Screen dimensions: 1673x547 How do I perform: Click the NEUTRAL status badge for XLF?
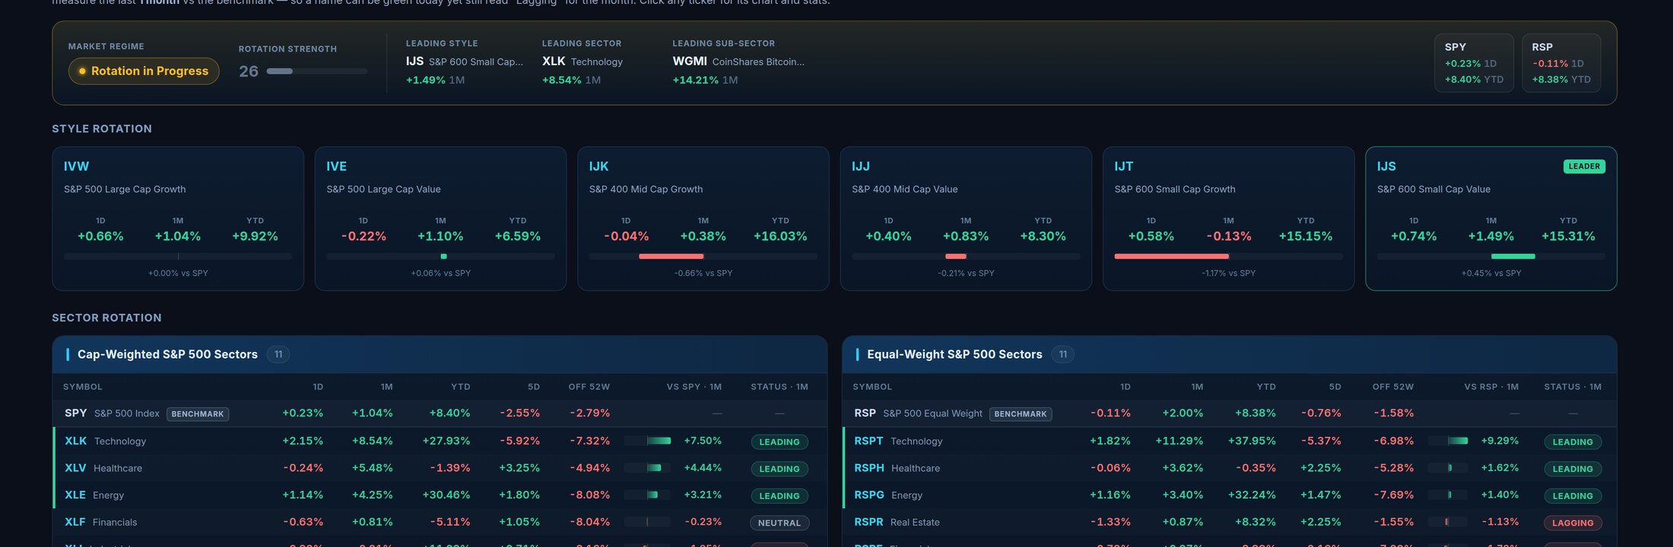tap(779, 523)
